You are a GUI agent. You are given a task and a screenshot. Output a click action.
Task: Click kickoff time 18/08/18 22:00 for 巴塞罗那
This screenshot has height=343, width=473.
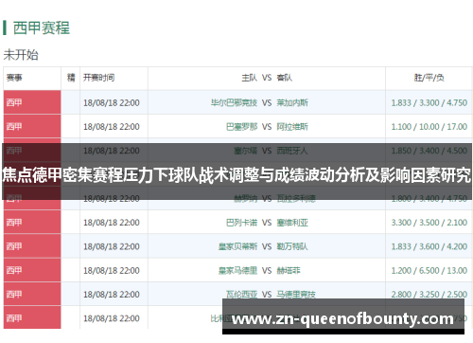(112, 127)
